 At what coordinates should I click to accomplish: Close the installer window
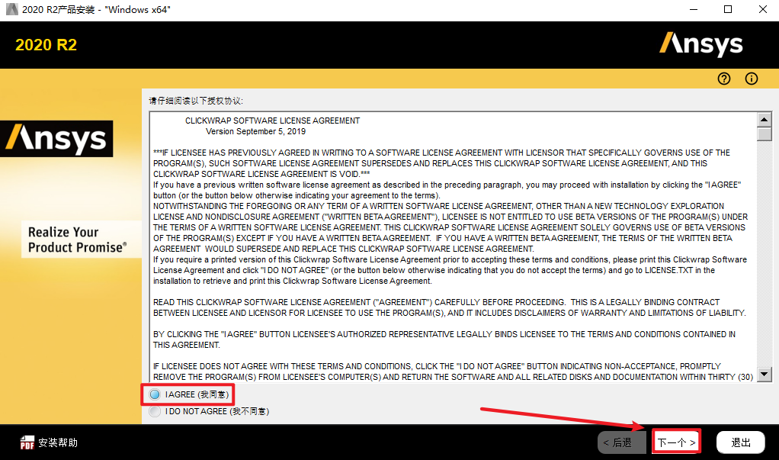[762, 9]
